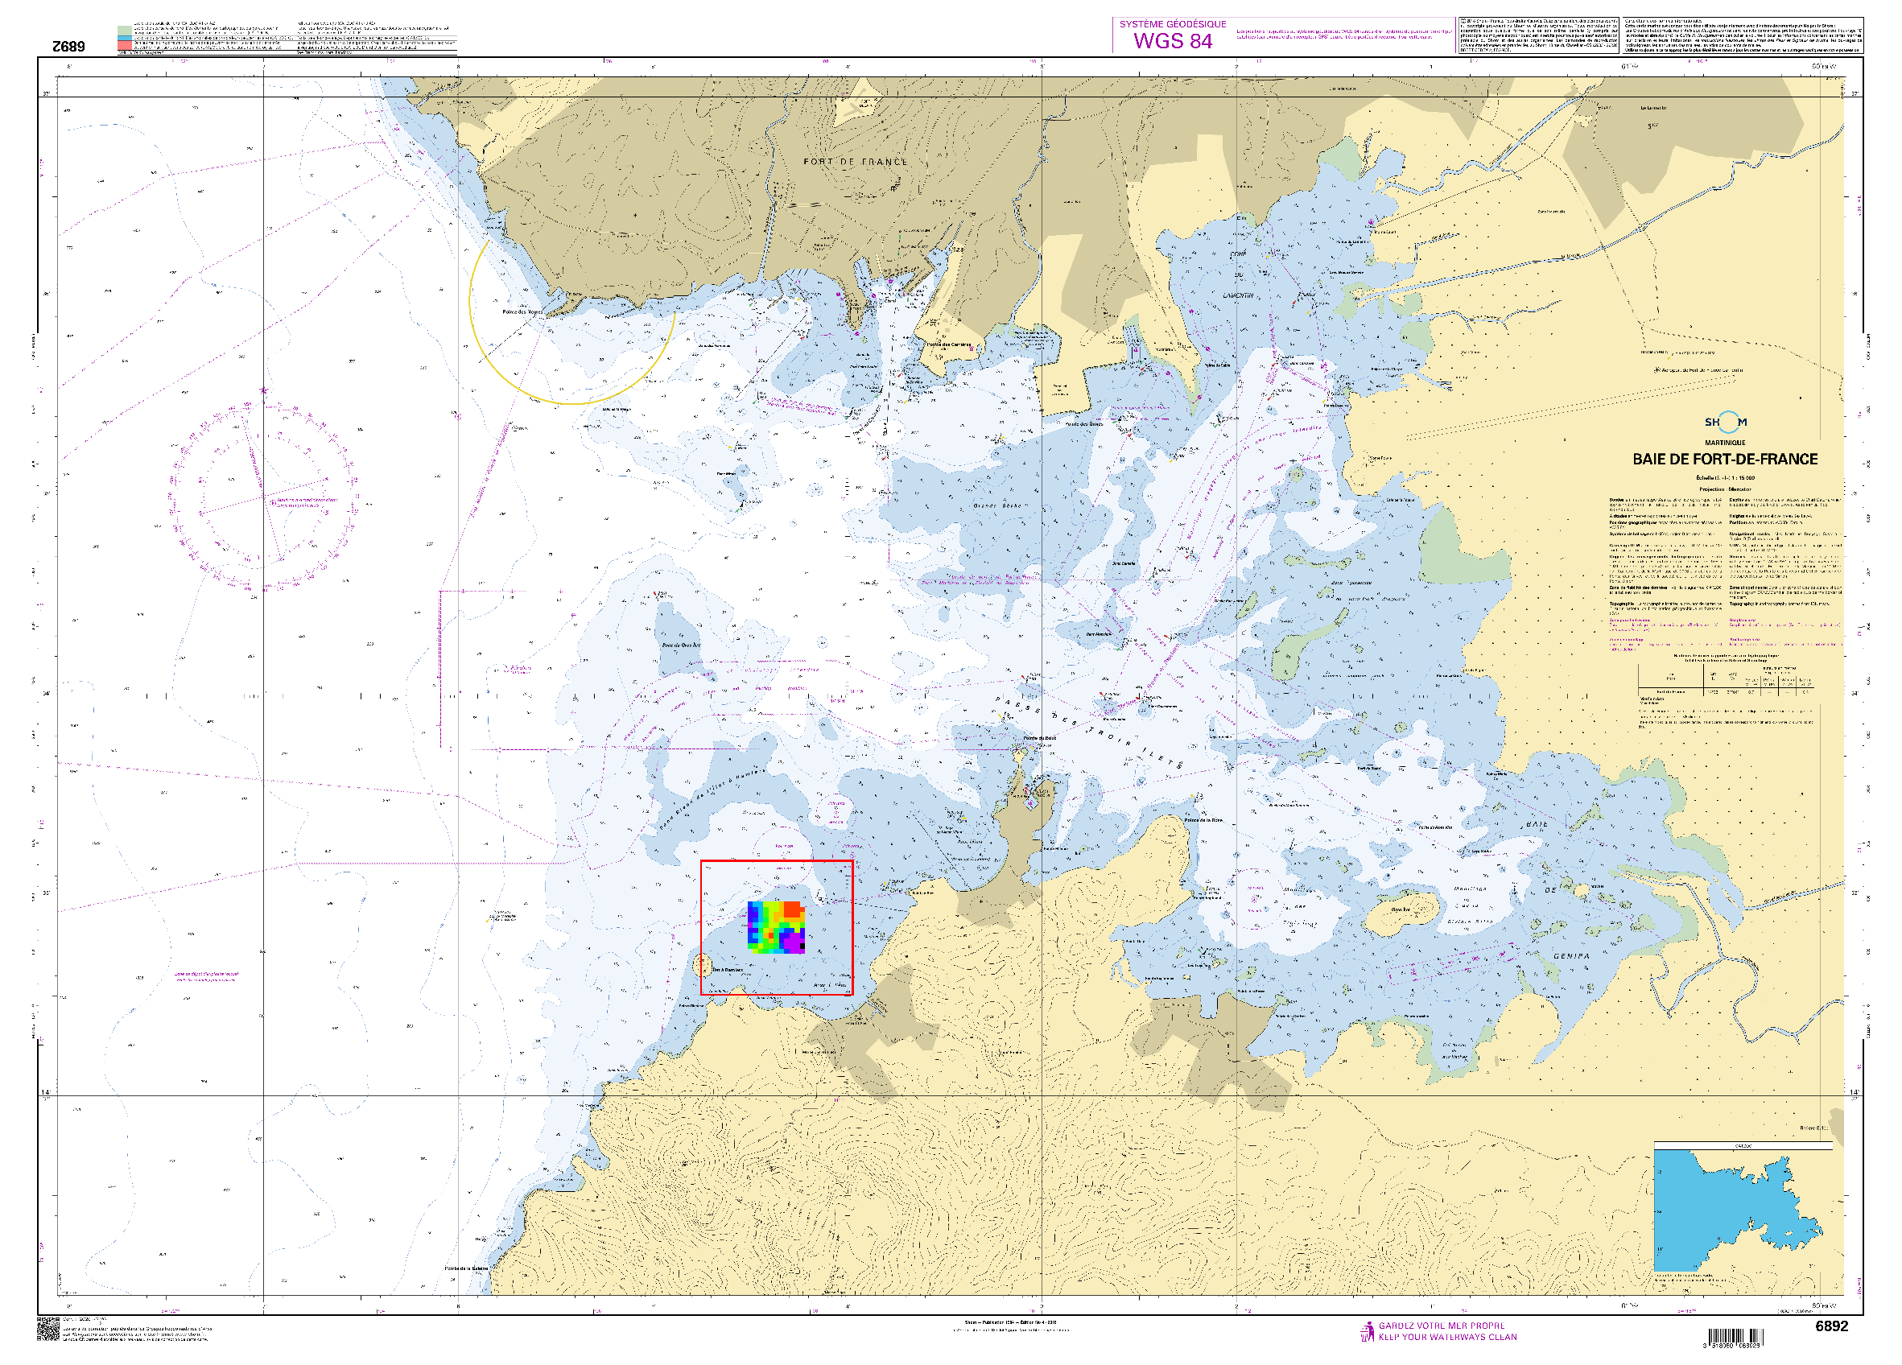Click the orange-red block of the heatmap grid
Viewport: 1902px width, 1365px height.
coord(794,909)
